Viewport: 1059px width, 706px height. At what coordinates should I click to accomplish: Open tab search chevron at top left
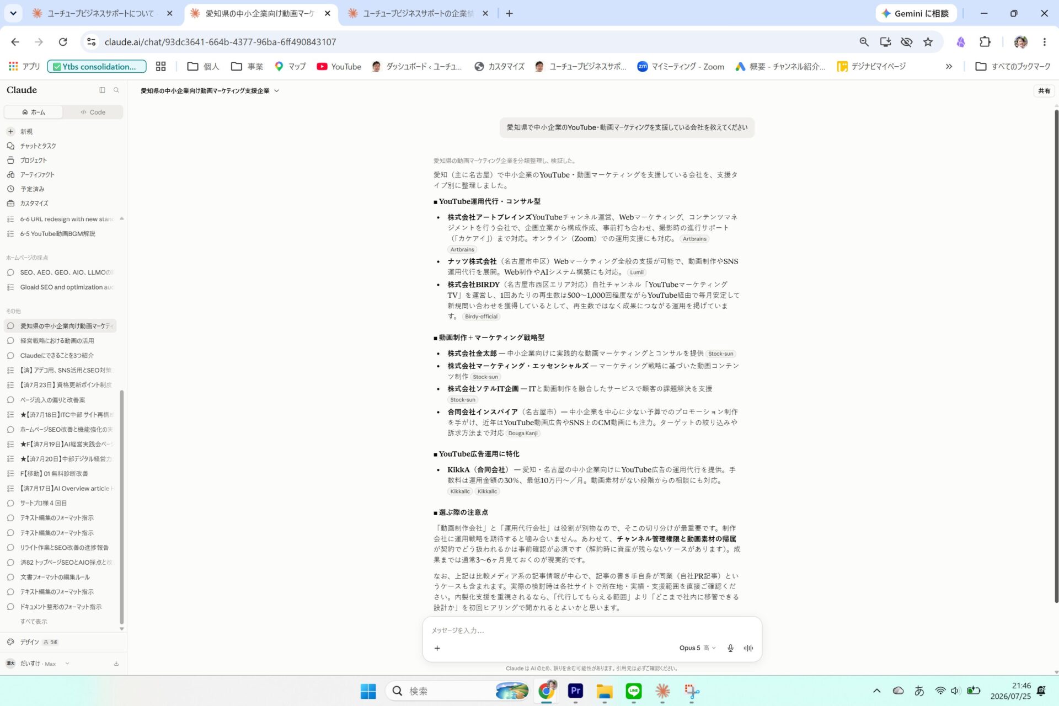13,13
